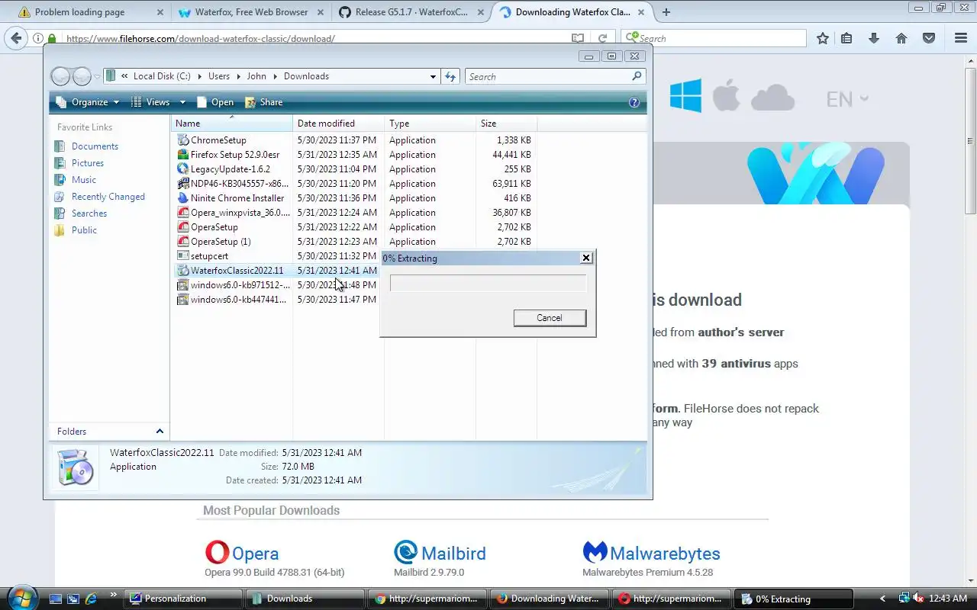977x610 pixels.
Task: Select the Windows platform icon on FileHorse
Action: point(685,96)
